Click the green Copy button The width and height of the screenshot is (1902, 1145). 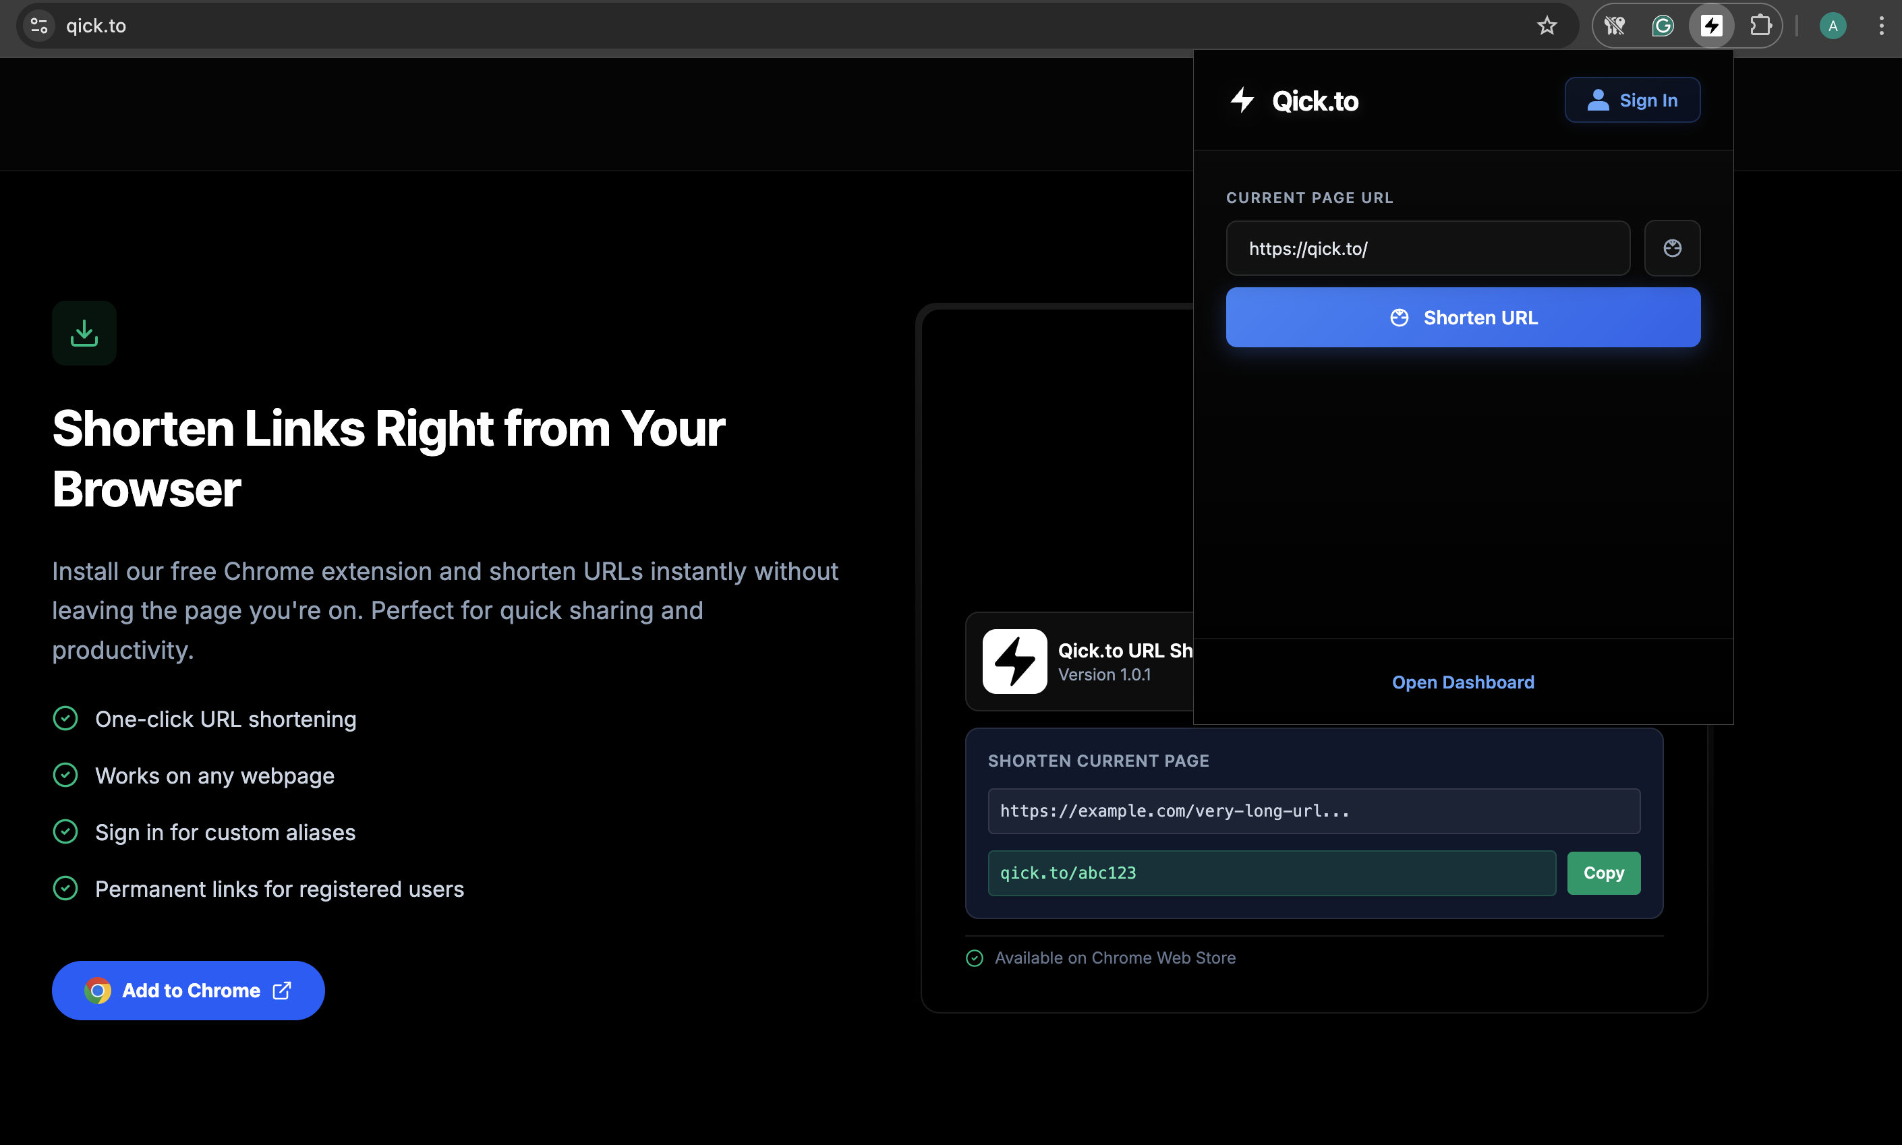pyautogui.click(x=1603, y=873)
